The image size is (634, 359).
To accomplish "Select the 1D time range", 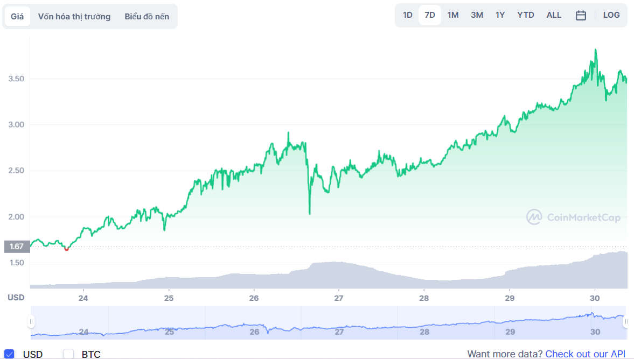I will coord(408,16).
